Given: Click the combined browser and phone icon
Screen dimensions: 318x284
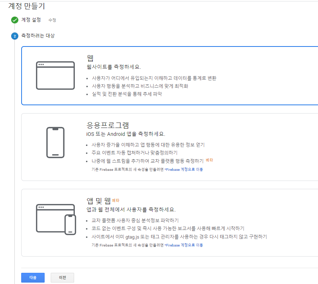Looking at the screenshot, I should pos(56,219).
